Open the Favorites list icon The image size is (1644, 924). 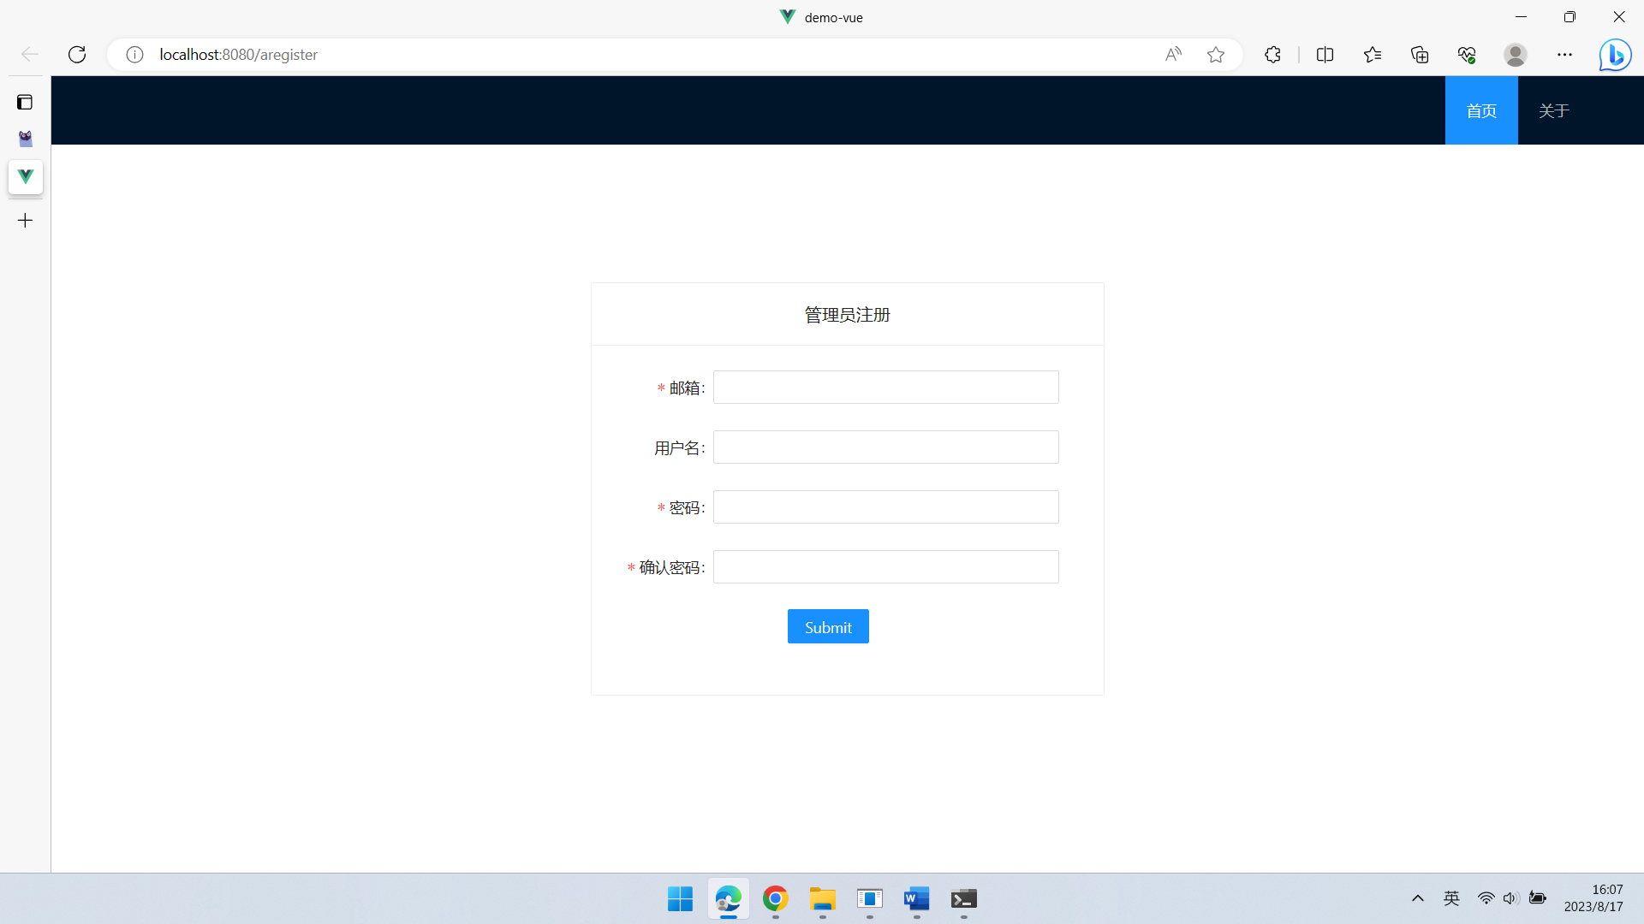coord(1373,55)
